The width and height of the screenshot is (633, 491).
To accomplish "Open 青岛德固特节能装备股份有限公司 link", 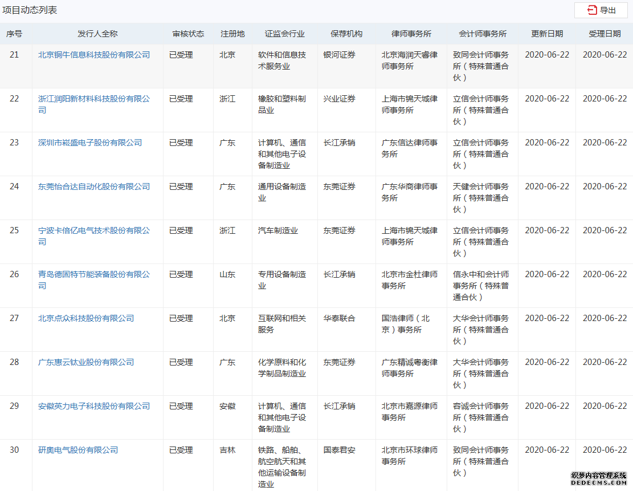I will tap(94, 280).
